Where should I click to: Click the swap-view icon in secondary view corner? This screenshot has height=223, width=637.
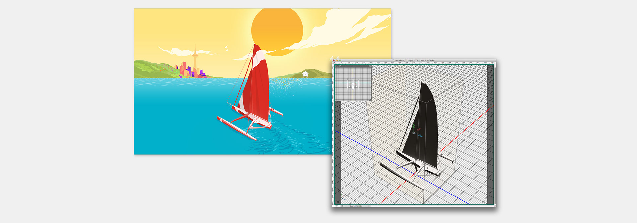[x=370, y=66]
